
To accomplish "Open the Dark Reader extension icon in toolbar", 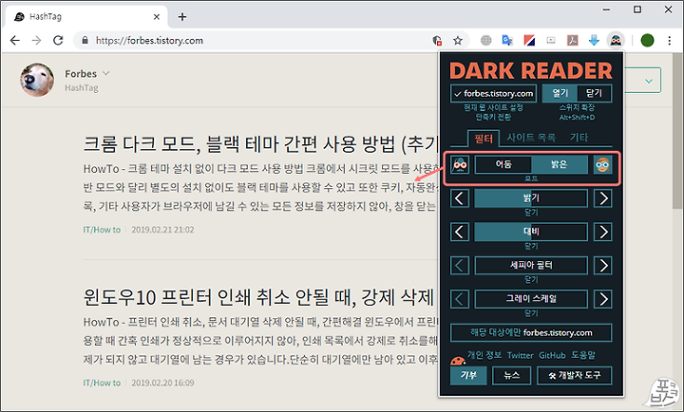I will (x=616, y=41).
